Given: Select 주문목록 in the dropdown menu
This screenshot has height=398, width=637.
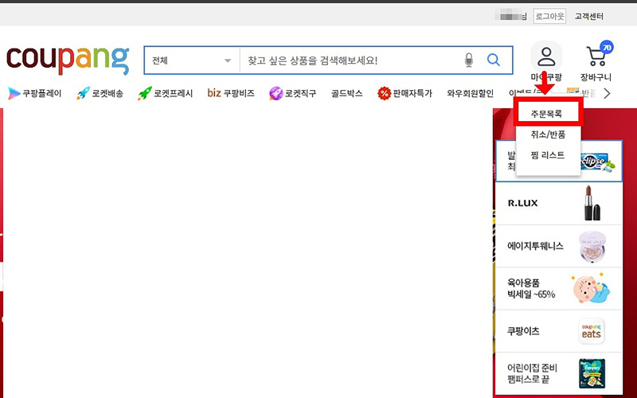Looking at the screenshot, I should [546, 114].
